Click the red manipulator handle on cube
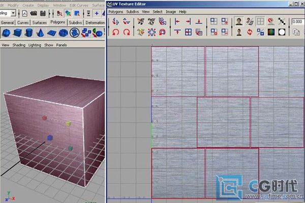Image resolution: width=305 pixels, height=203 pixels. [x=45, y=118]
